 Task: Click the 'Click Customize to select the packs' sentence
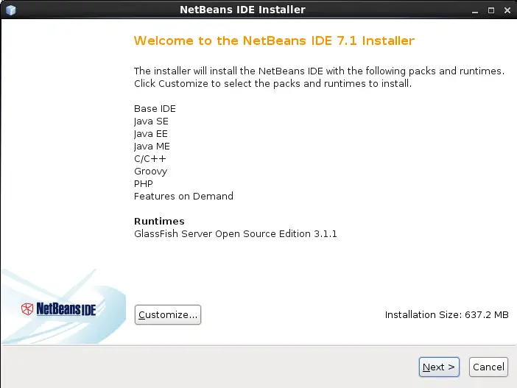pos(272,84)
